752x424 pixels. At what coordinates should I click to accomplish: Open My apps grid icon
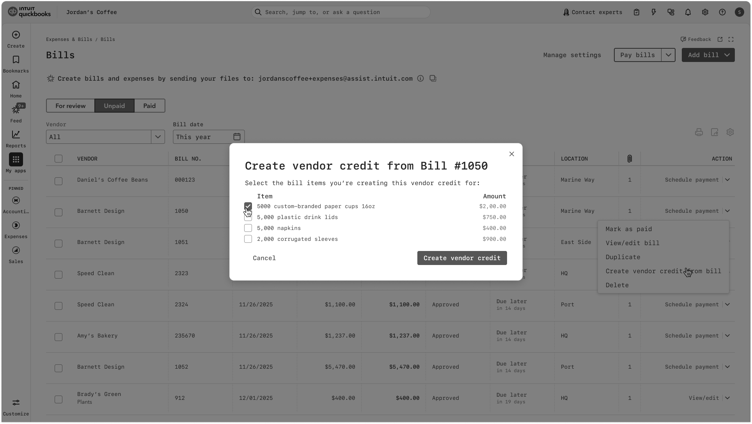16,159
